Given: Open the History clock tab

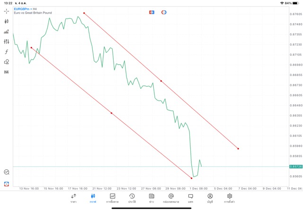Looking at the screenshot, I should coord(132,198).
